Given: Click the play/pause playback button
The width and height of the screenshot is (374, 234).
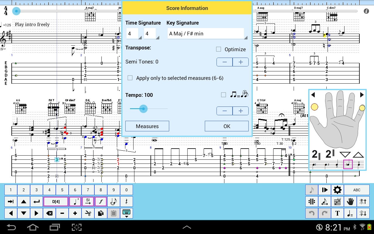Looking at the screenshot, I should tap(325, 190).
